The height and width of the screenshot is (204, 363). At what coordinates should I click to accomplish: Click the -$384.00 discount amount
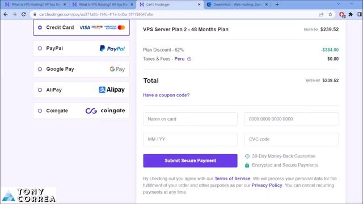(x=330, y=50)
